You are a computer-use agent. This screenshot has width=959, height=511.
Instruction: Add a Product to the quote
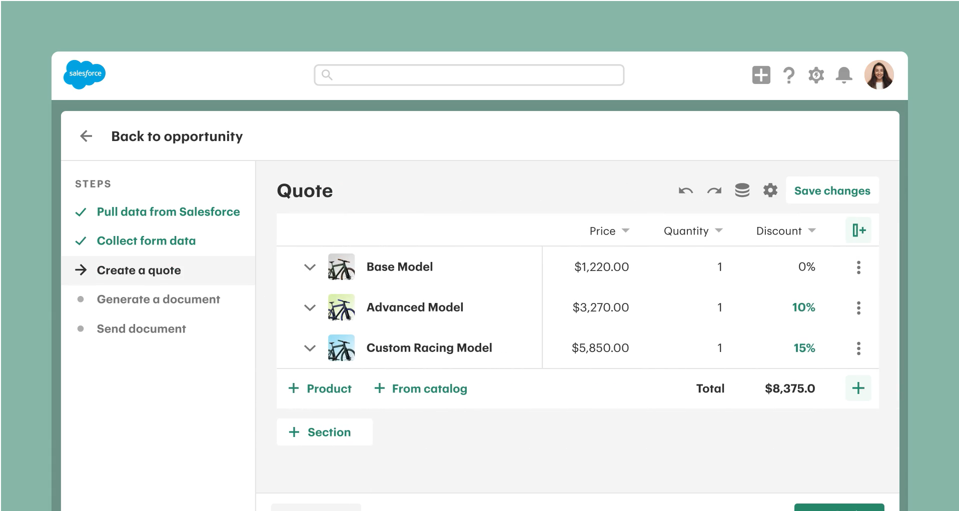click(x=320, y=388)
